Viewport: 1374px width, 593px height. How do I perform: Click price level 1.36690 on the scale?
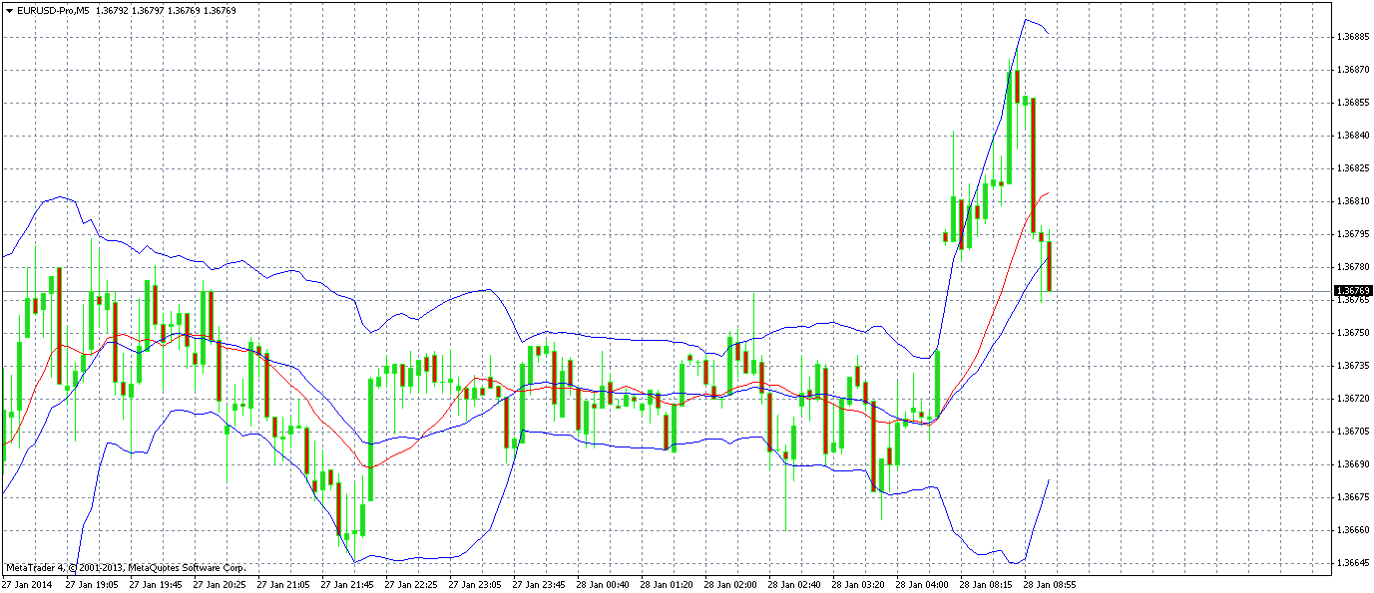1352,464
